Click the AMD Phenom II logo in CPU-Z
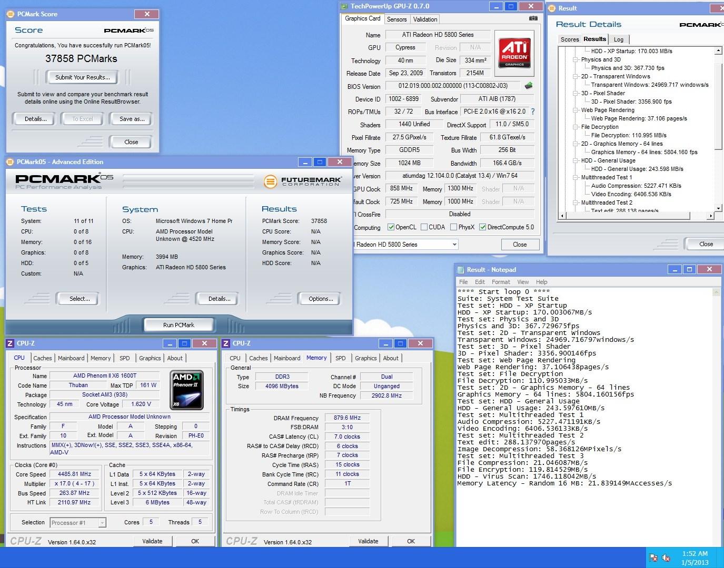The width and height of the screenshot is (724, 568). pyautogui.click(x=187, y=390)
